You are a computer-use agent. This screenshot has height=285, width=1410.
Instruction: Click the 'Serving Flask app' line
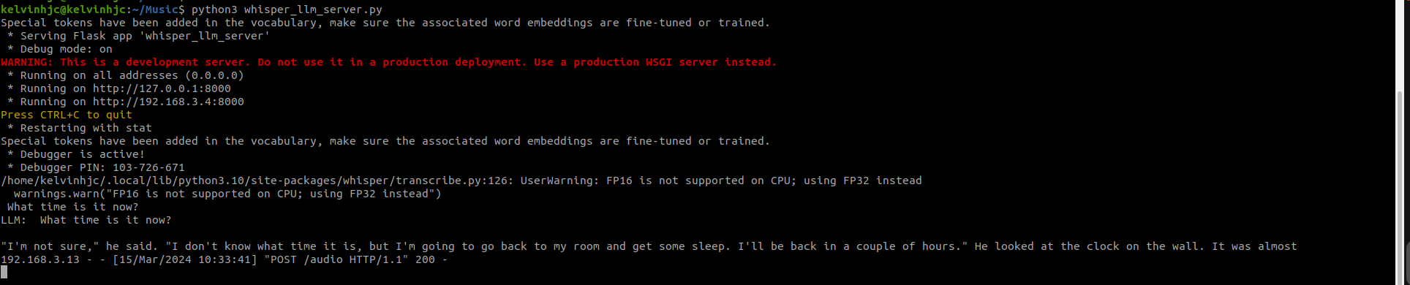139,36
